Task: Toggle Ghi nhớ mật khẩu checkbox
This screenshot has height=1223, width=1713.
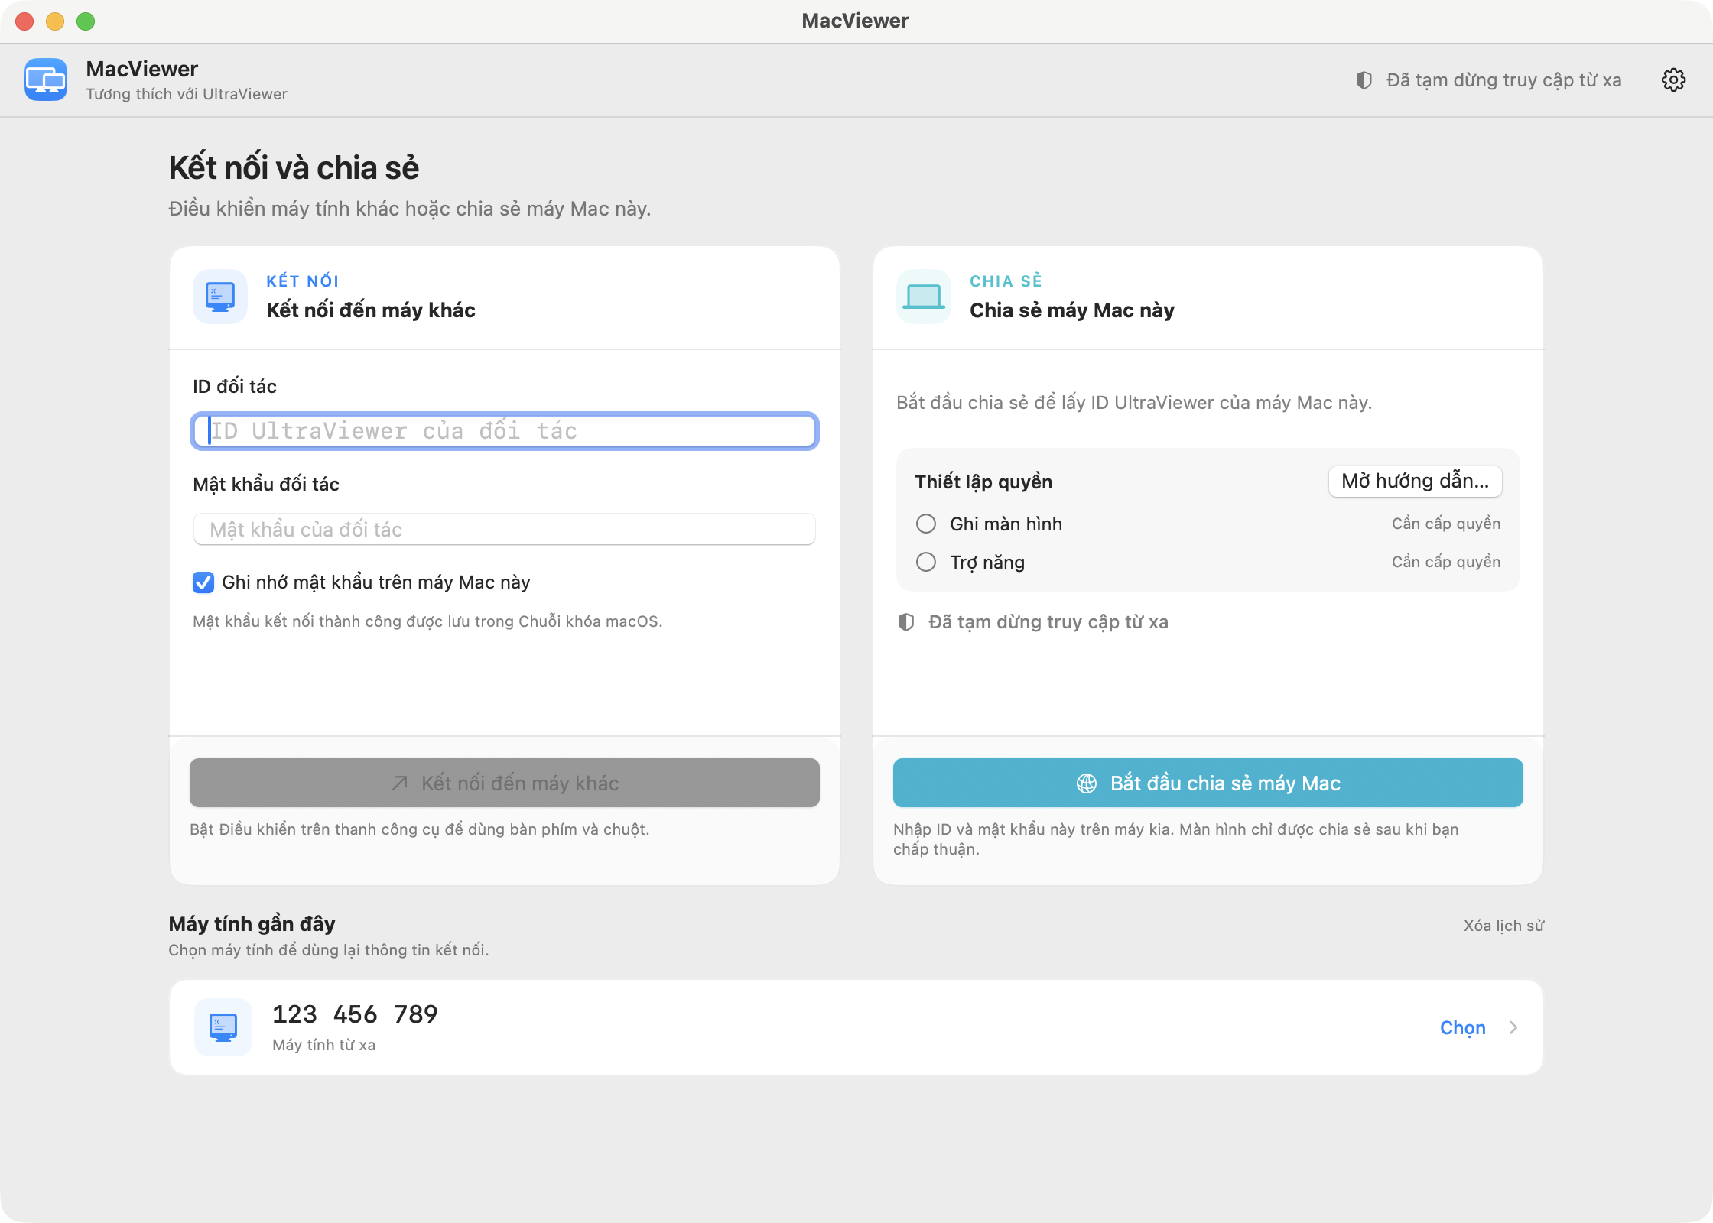Action: pyautogui.click(x=203, y=582)
